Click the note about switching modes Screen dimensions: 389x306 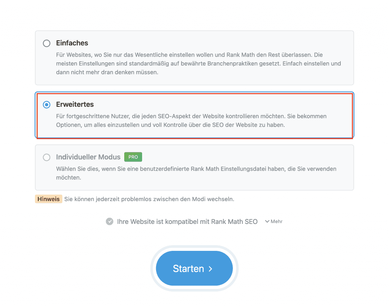click(149, 199)
